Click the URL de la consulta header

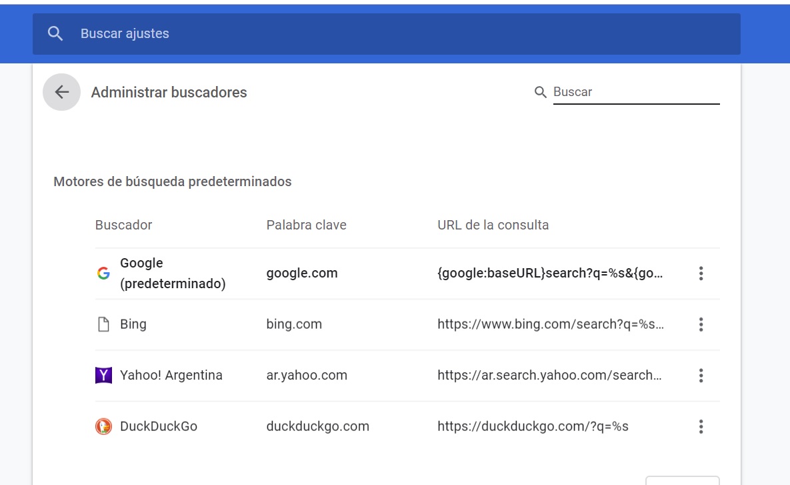click(x=493, y=225)
